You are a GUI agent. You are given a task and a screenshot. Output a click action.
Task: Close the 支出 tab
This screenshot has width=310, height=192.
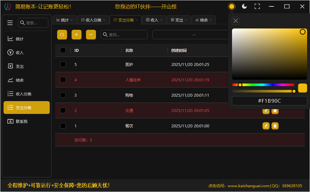(x=186, y=20)
